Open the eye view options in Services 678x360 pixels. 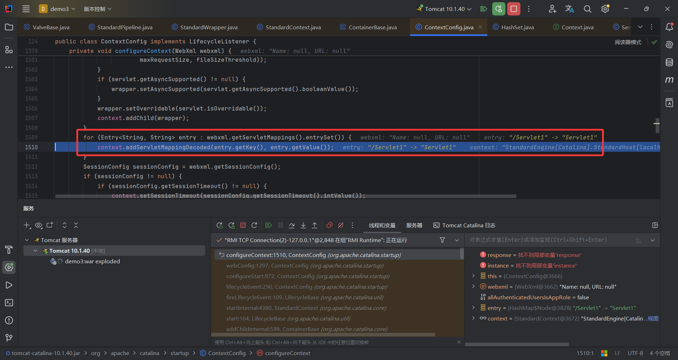coord(38,225)
